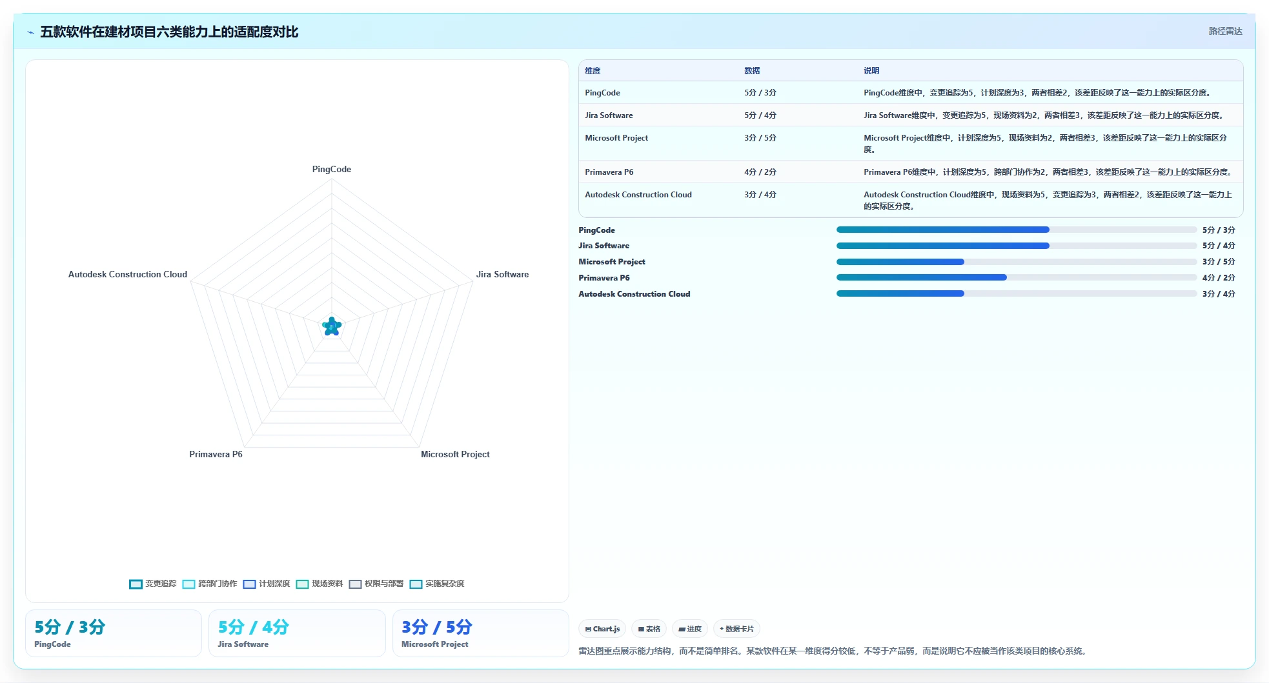Toggle the 变更追踪 legend swatch

[136, 584]
